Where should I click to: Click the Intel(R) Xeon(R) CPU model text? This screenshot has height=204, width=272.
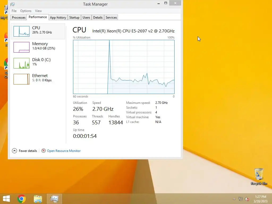point(133,31)
